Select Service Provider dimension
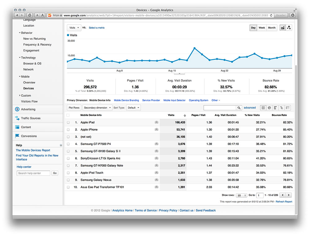Image resolution: width=310 pixels, height=236 pixels. pyautogui.click(x=151, y=100)
